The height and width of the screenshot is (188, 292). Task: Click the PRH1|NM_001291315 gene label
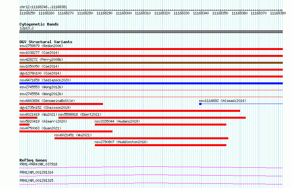tap(36, 180)
